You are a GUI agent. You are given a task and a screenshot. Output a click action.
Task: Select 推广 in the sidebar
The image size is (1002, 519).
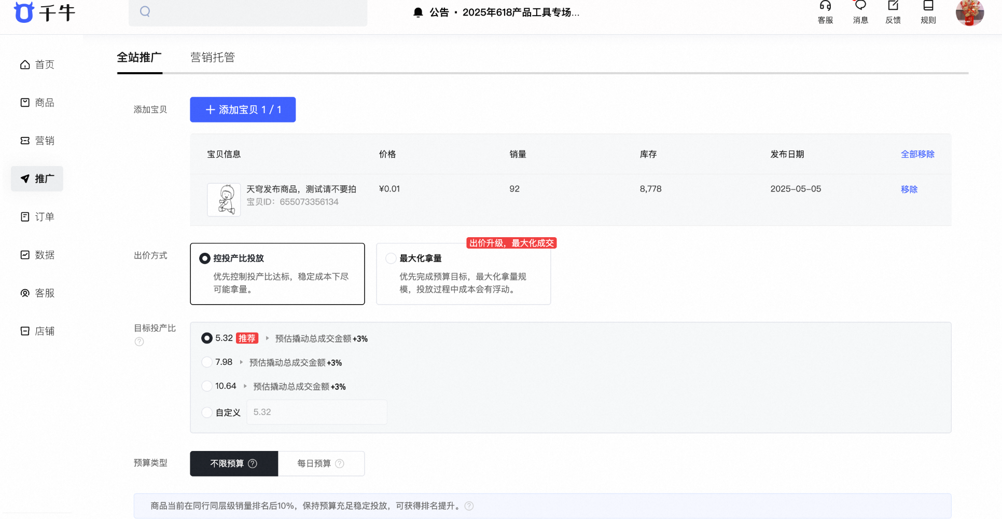[37, 179]
